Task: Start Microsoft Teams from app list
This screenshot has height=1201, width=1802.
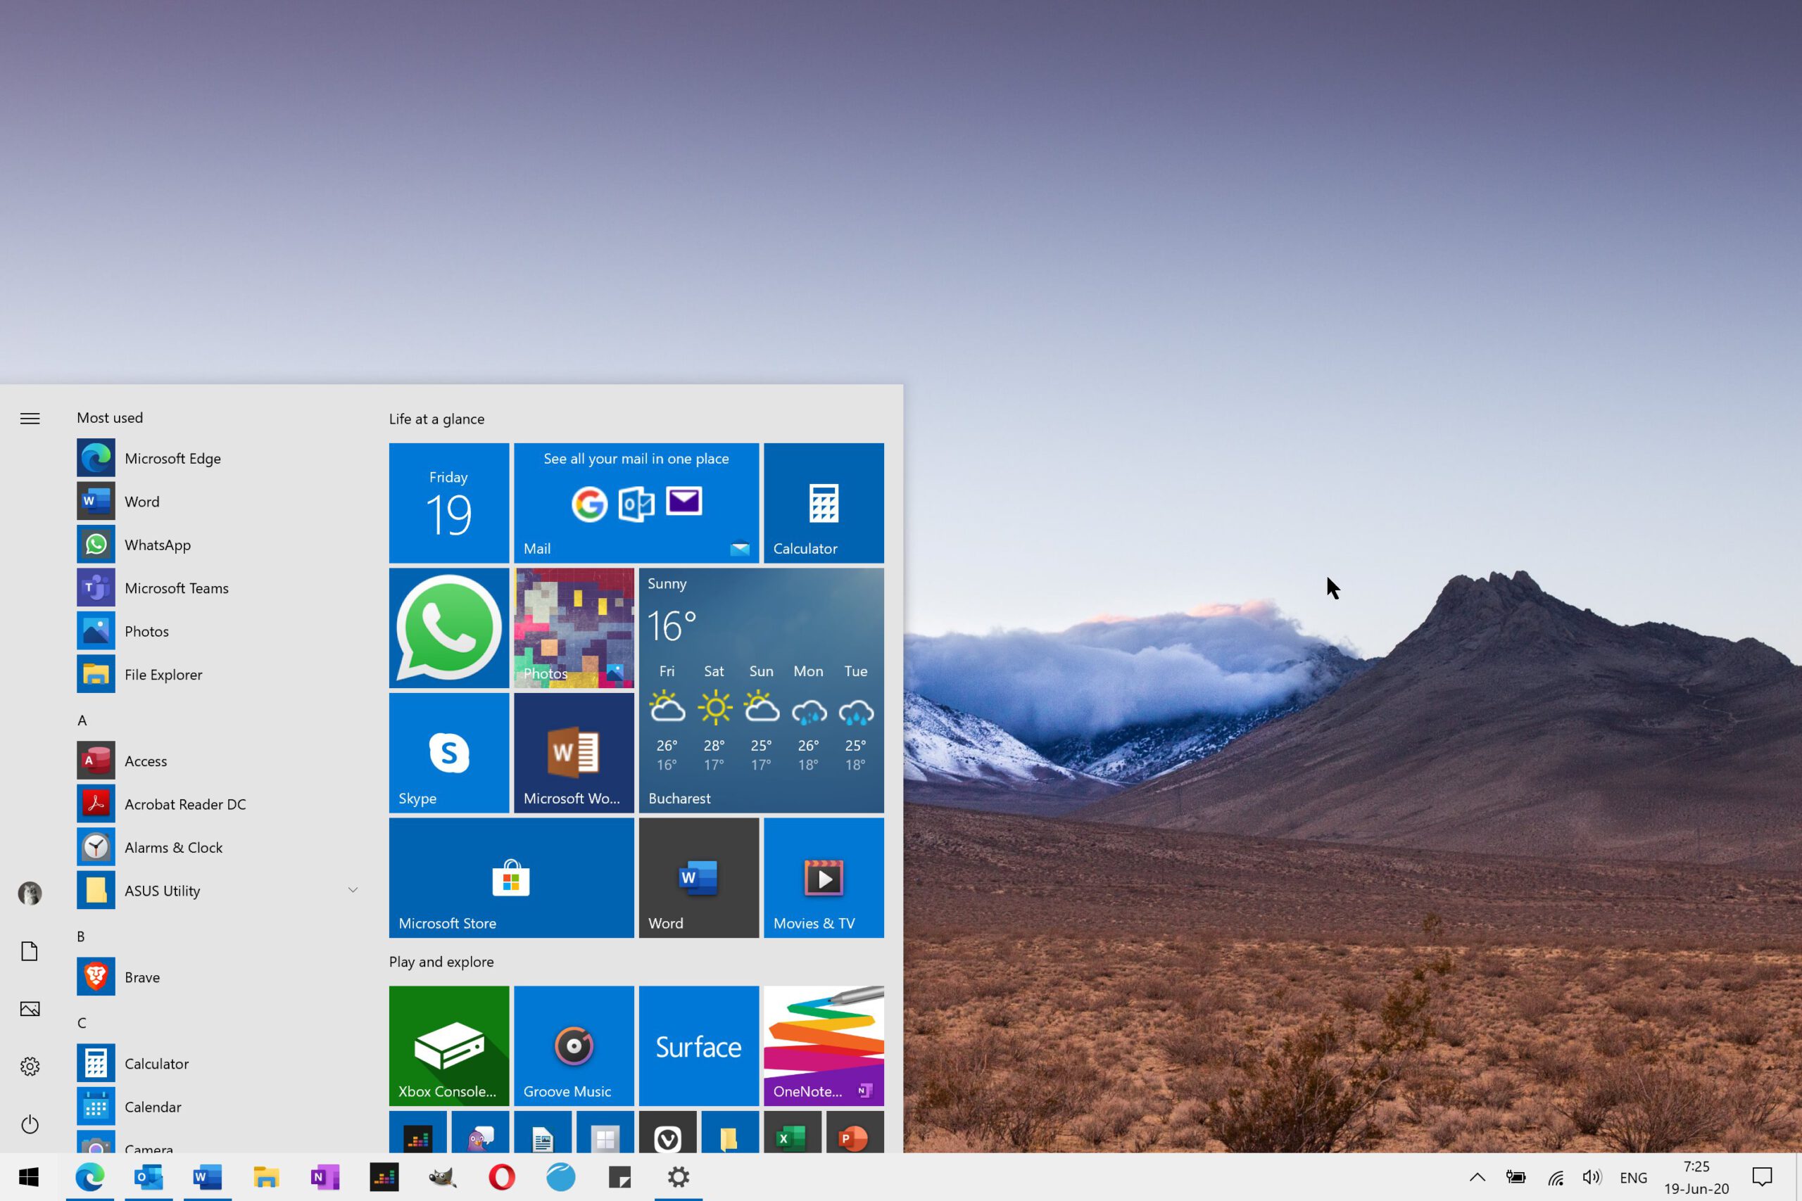Action: pyautogui.click(x=218, y=588)
